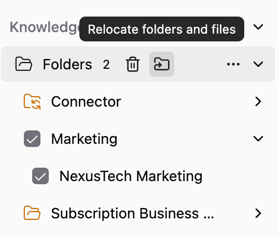Click the Connector sync folder icon
This screenshot has width=279, height=237.
32,101
